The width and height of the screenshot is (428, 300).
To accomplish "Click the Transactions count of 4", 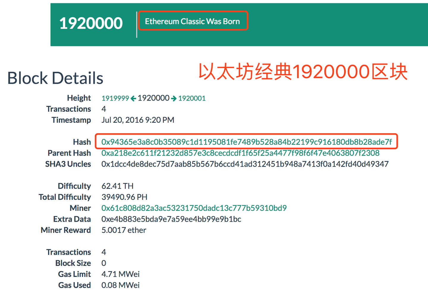I will point(103,109).
